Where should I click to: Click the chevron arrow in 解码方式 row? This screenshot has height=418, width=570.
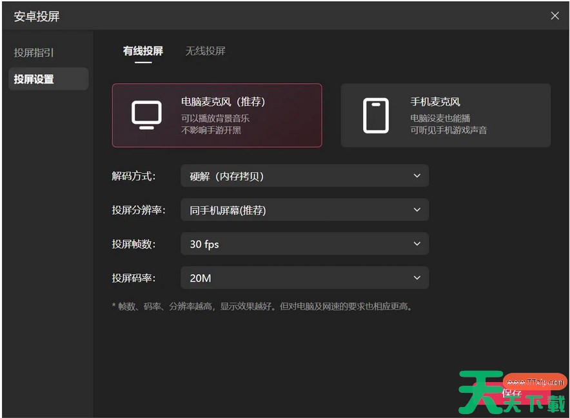coord(417,175)
